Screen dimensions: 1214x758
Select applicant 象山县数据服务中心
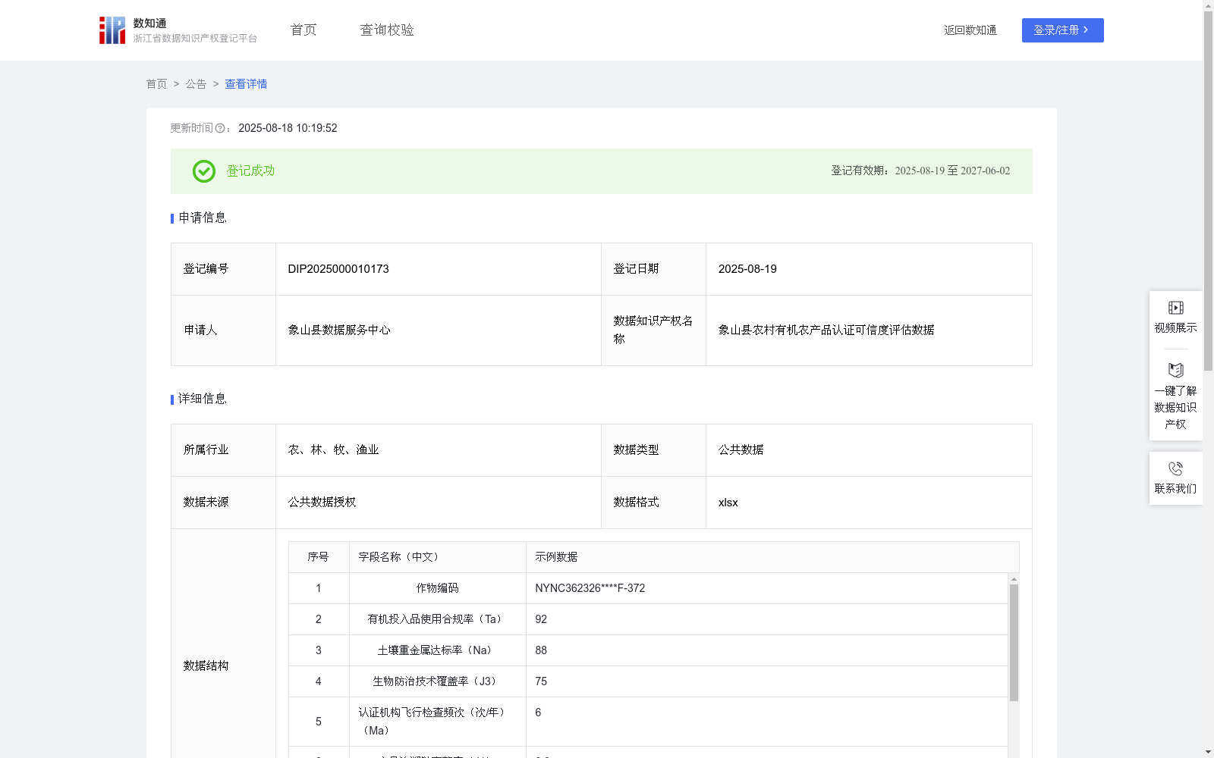[339, 330]
